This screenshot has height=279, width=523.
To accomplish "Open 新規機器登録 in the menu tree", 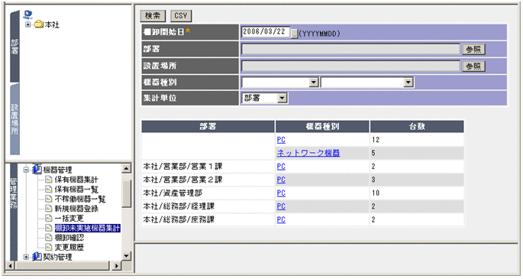I will tap(76, 209).
